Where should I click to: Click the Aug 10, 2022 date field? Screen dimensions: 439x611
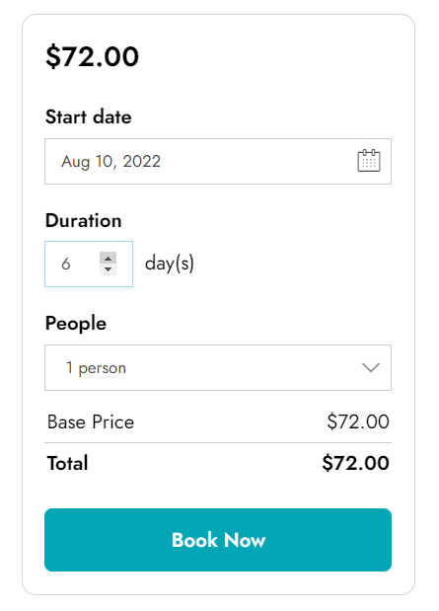pos(218,161)
